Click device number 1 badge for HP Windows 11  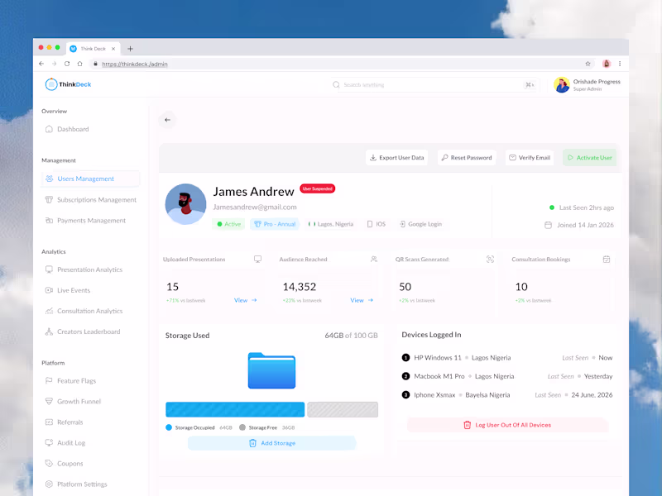[405, 358]
